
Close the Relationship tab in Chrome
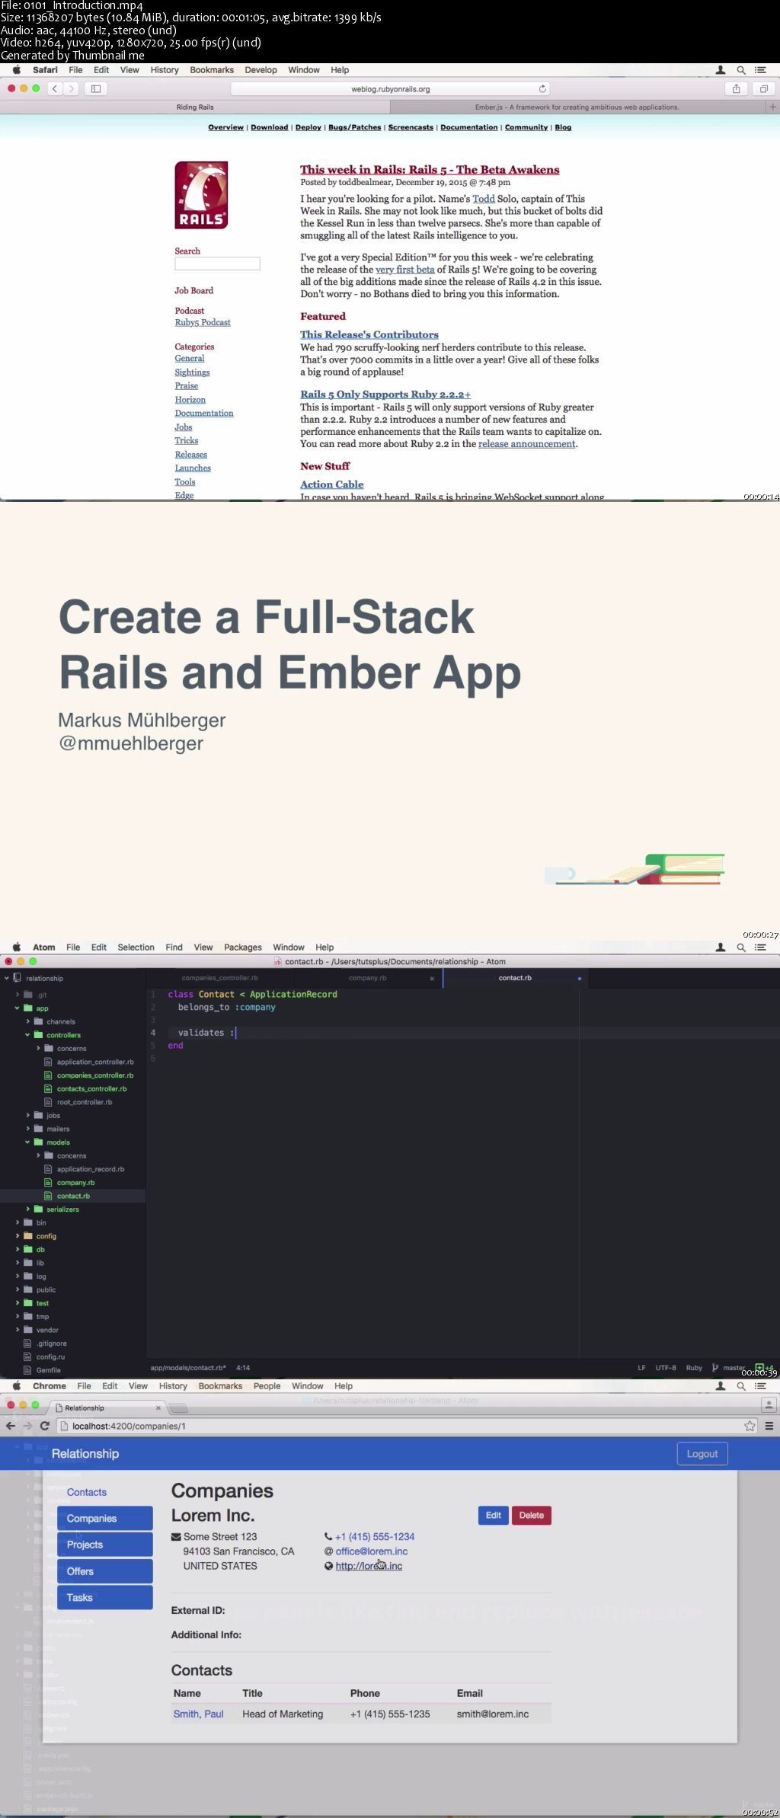(158, 1407)
